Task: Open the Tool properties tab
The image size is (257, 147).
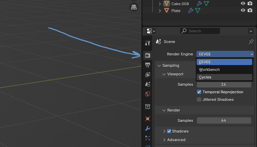Action: (x=148, y=43)
